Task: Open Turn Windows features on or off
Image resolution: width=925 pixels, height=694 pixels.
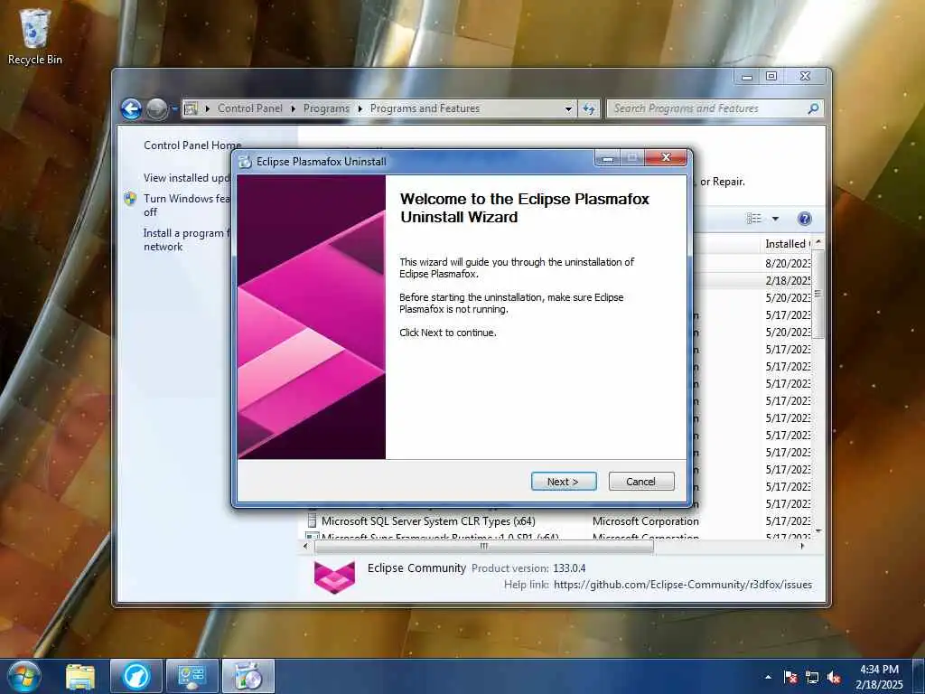Action: tap(186, 205)
